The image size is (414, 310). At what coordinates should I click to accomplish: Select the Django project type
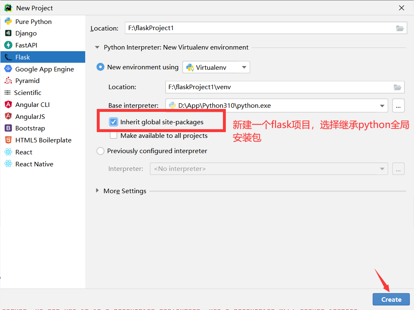point(27,33)
